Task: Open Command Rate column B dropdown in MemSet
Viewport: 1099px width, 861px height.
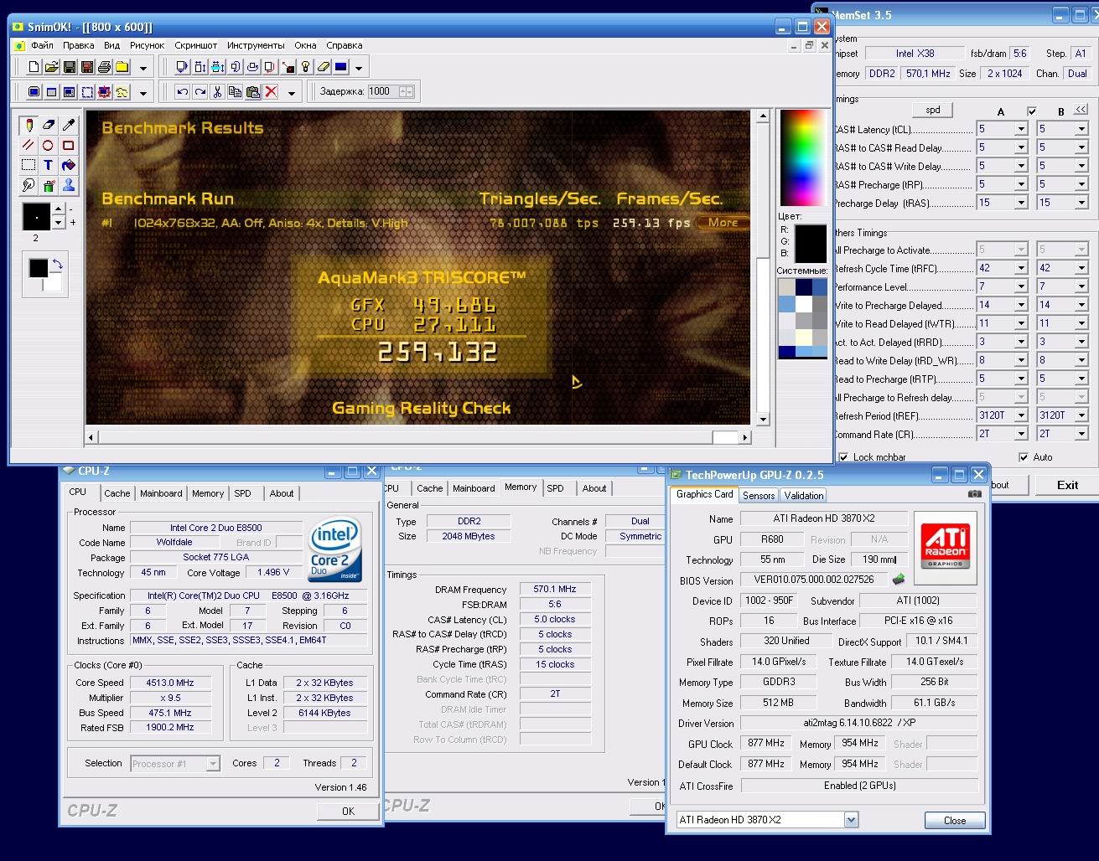Action: (1081, 434)
